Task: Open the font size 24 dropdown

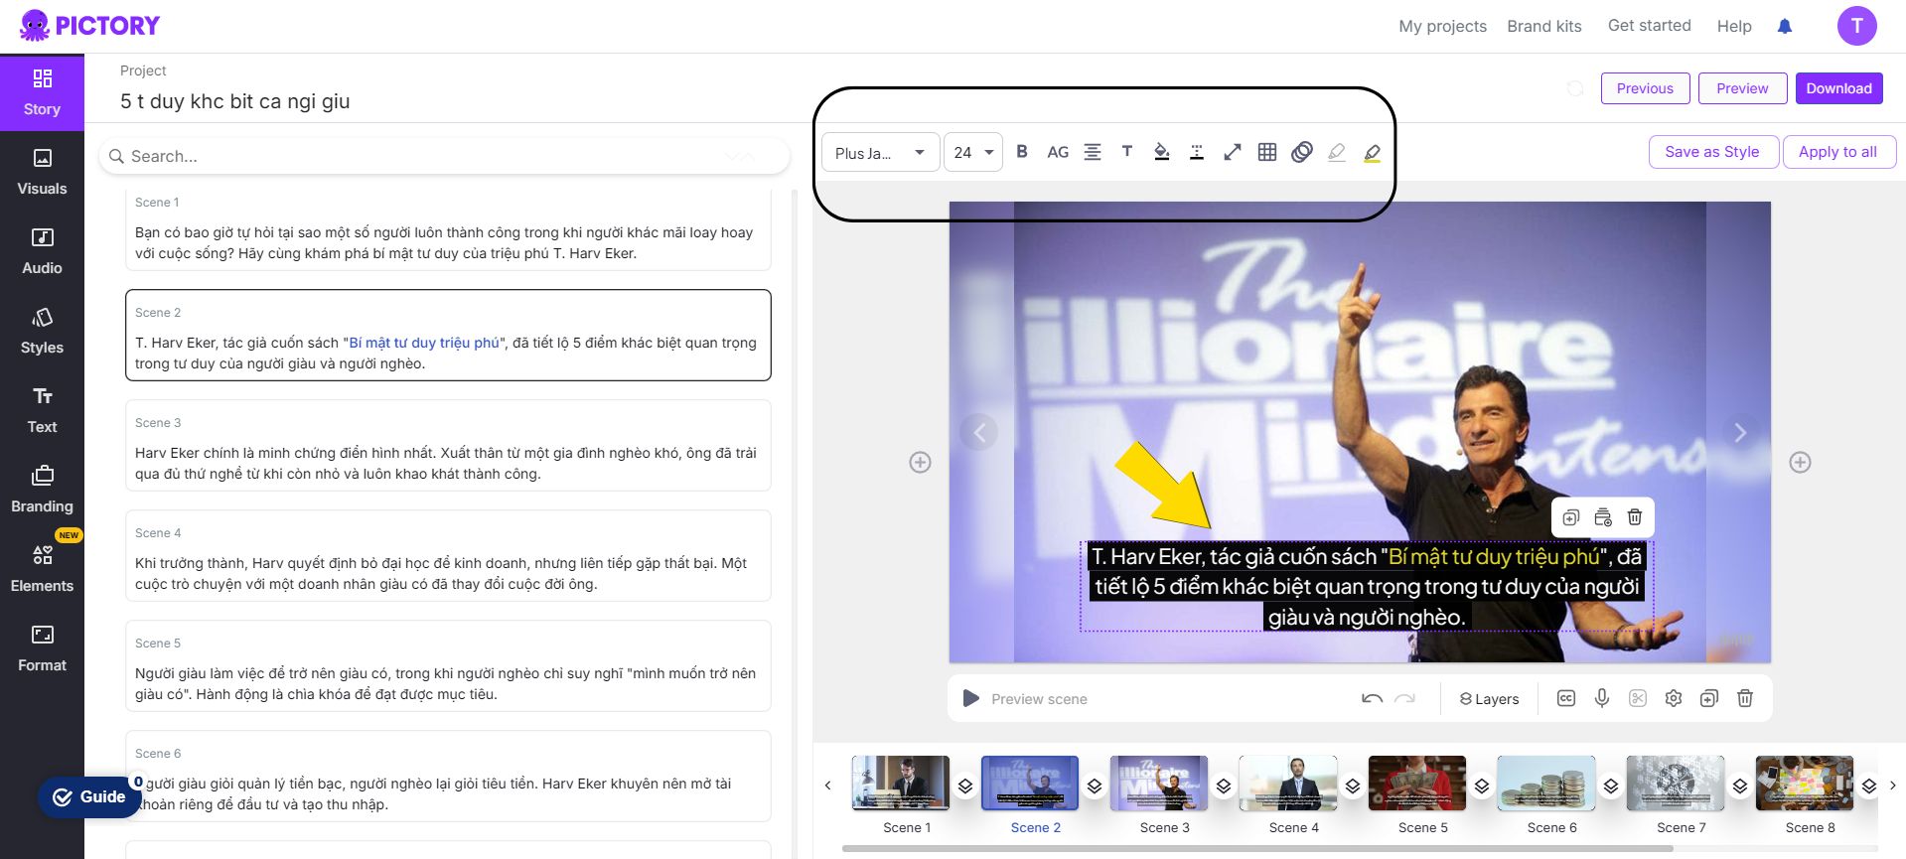Action: tap(973, 152)
